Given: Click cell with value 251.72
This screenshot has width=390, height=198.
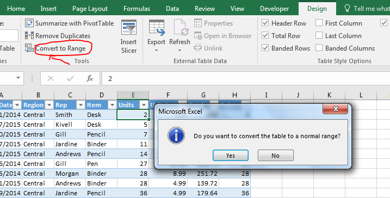Looking at the screenshot, I should point(203,174).
